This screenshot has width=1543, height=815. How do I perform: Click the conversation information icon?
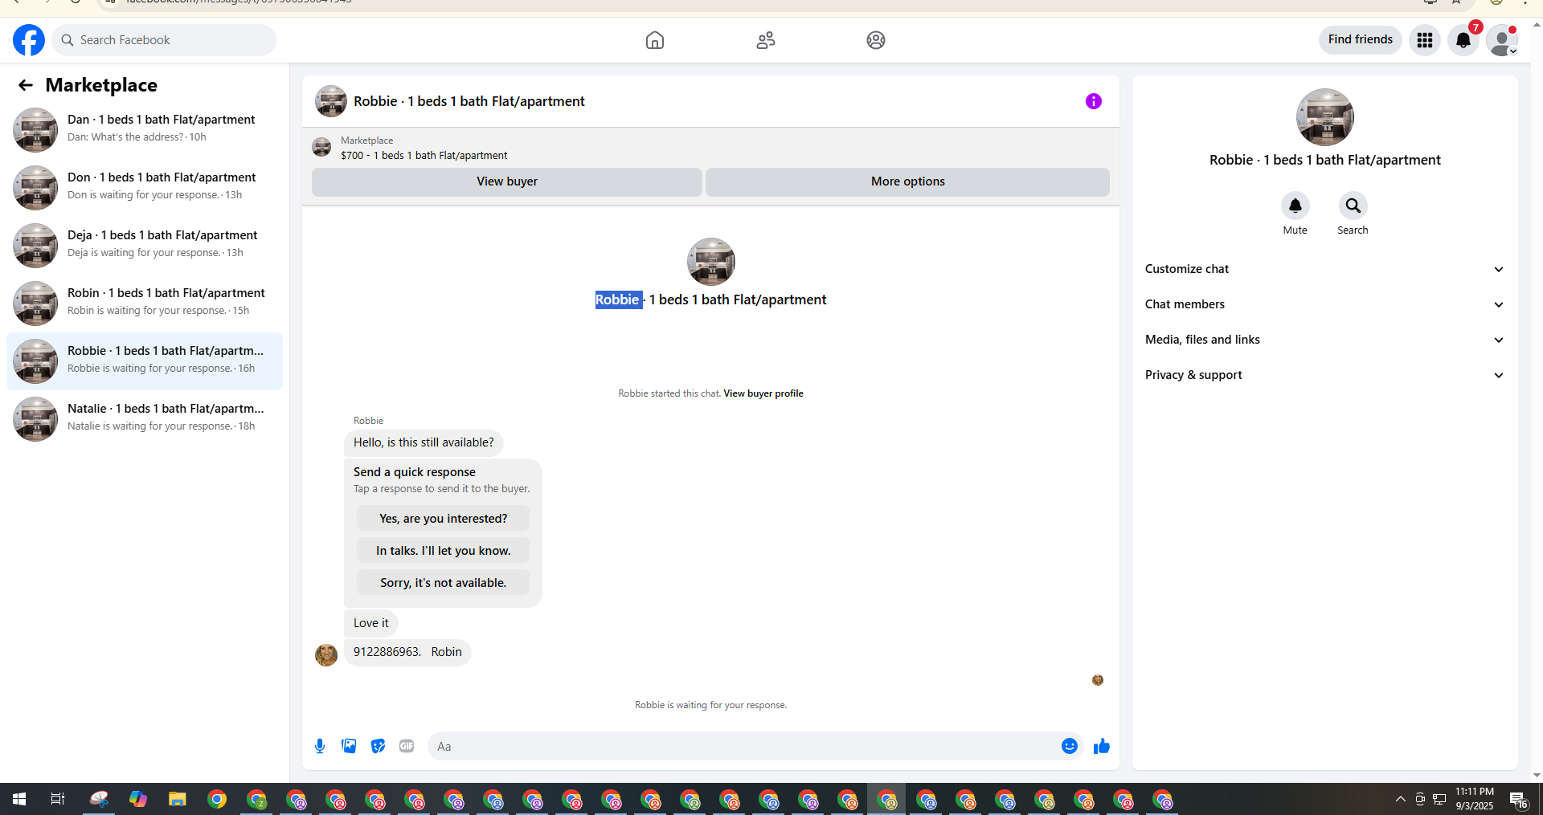pyautogui.click(x=1094, y=101)
